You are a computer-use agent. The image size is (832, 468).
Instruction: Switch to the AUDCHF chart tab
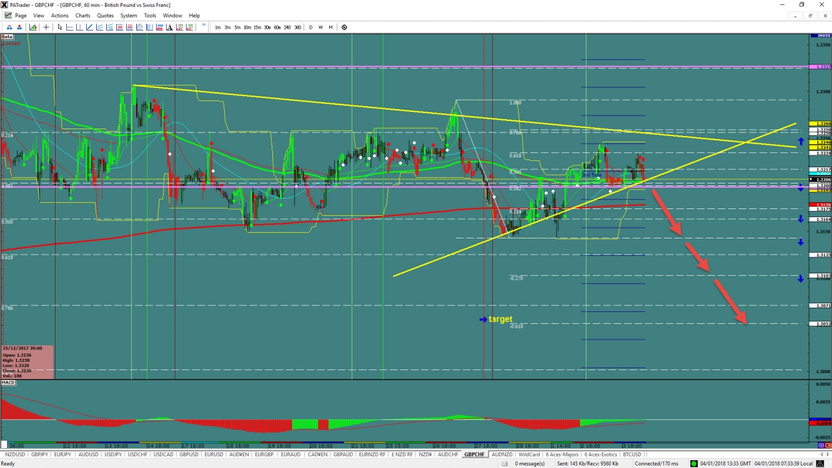tap(448, 454)
